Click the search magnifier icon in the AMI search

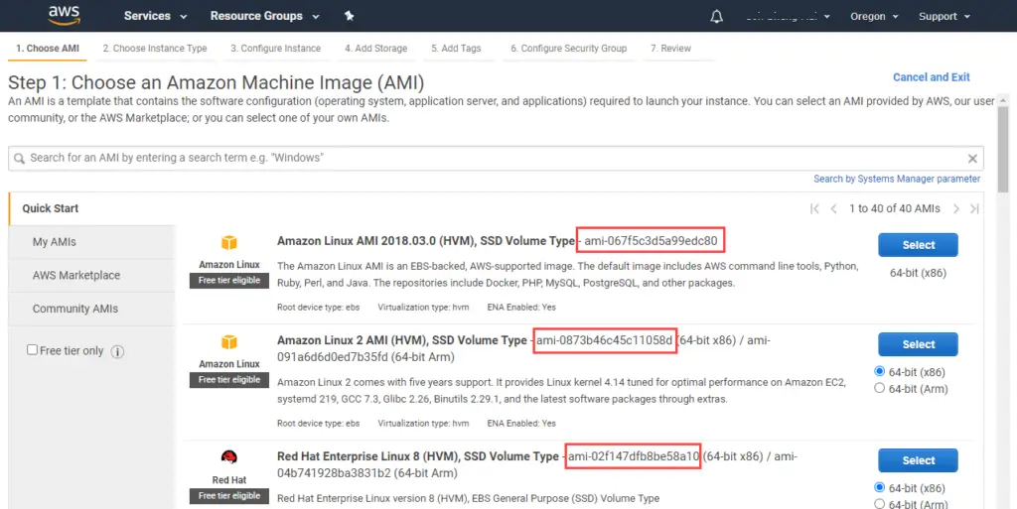[20, 158]
